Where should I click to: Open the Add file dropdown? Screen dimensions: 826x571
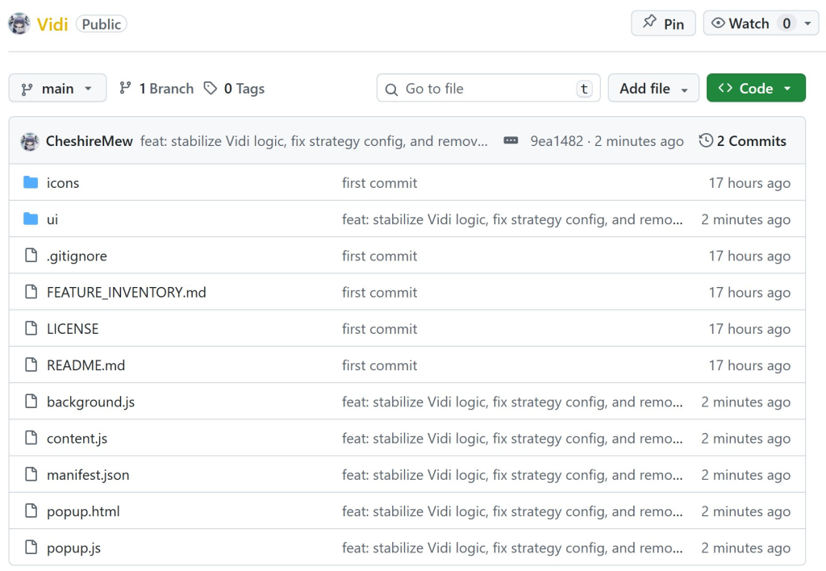coord(653,89)
